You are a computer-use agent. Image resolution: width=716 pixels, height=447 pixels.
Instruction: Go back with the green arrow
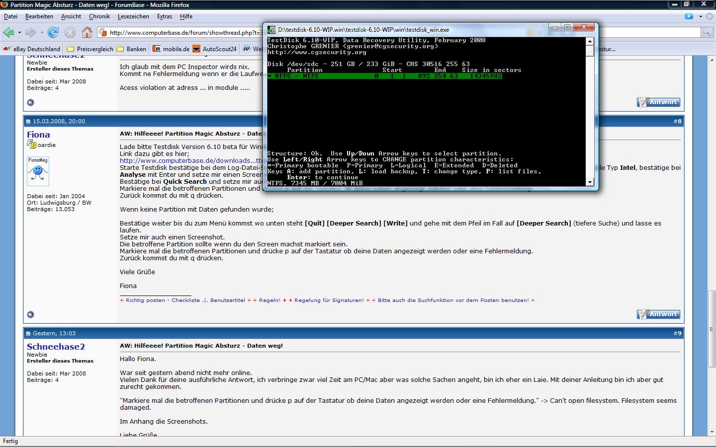pyautogui.click(x=8, y=33)
